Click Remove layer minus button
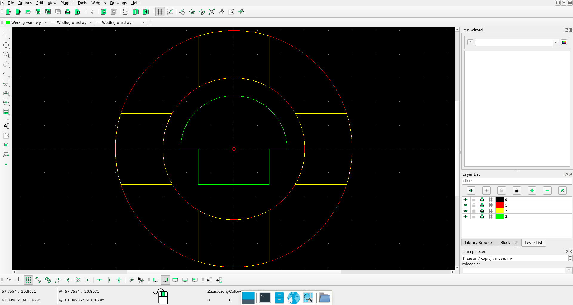 pos(547,191)
